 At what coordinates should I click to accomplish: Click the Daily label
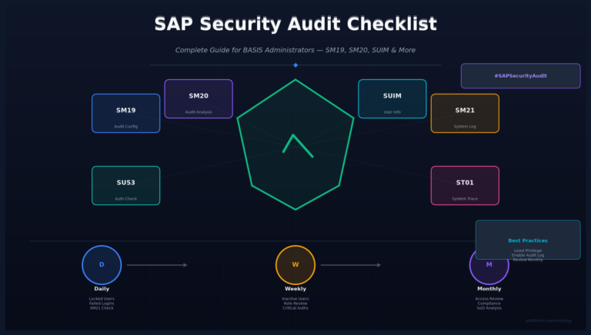[x=102, y=289]
